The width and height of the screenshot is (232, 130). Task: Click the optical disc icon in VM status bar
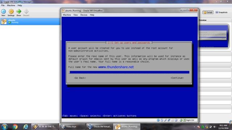point(162,120)
